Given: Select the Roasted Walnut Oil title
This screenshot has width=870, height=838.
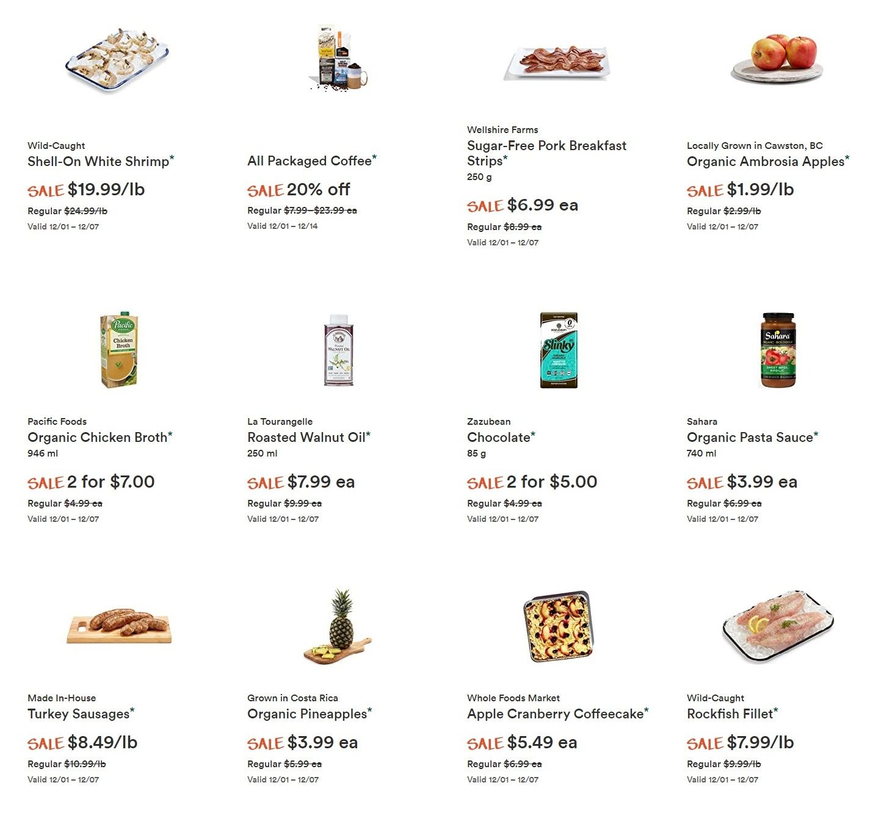Looking at the screenshot, I should (306, 437).
